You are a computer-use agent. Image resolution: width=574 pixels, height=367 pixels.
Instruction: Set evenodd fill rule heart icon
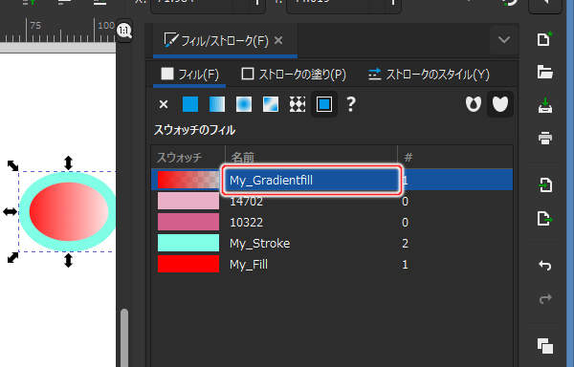coord(474,104)
